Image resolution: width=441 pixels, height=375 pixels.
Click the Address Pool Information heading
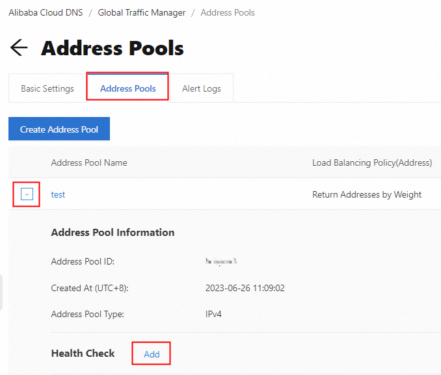[x=113, y=232]
